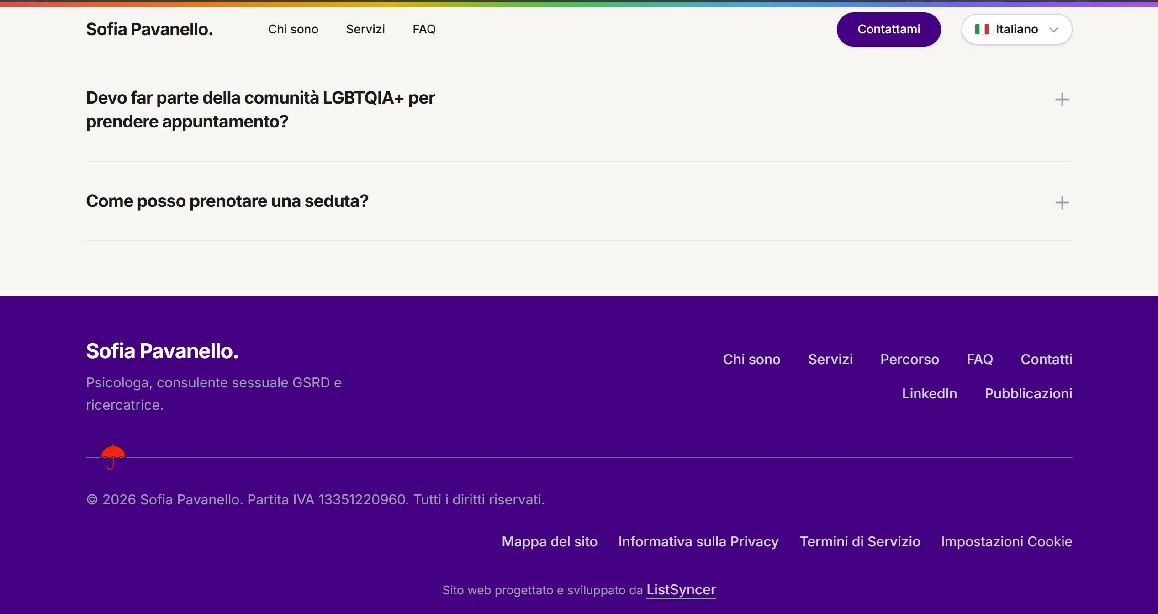
Task: Open Mappa del sito link
Action: pyautogui.click(x=550, y=541)
